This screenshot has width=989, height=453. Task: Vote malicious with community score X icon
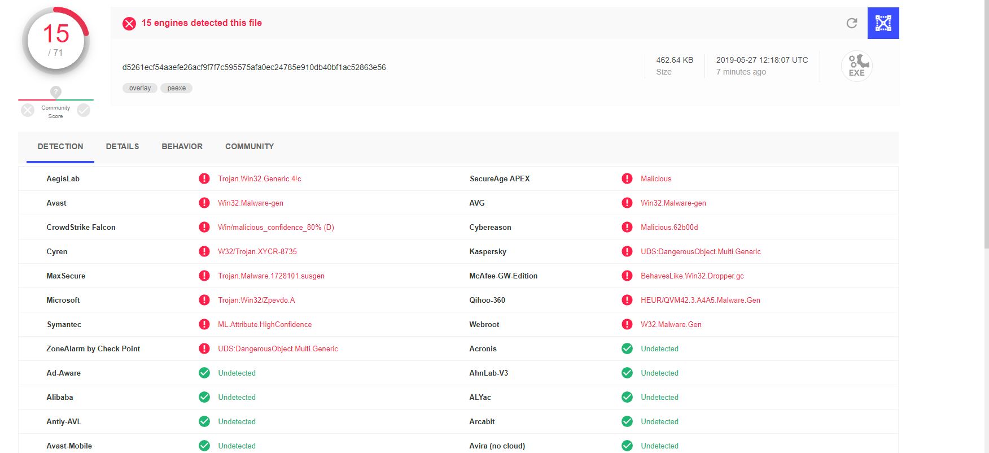(x=28, y=110)
